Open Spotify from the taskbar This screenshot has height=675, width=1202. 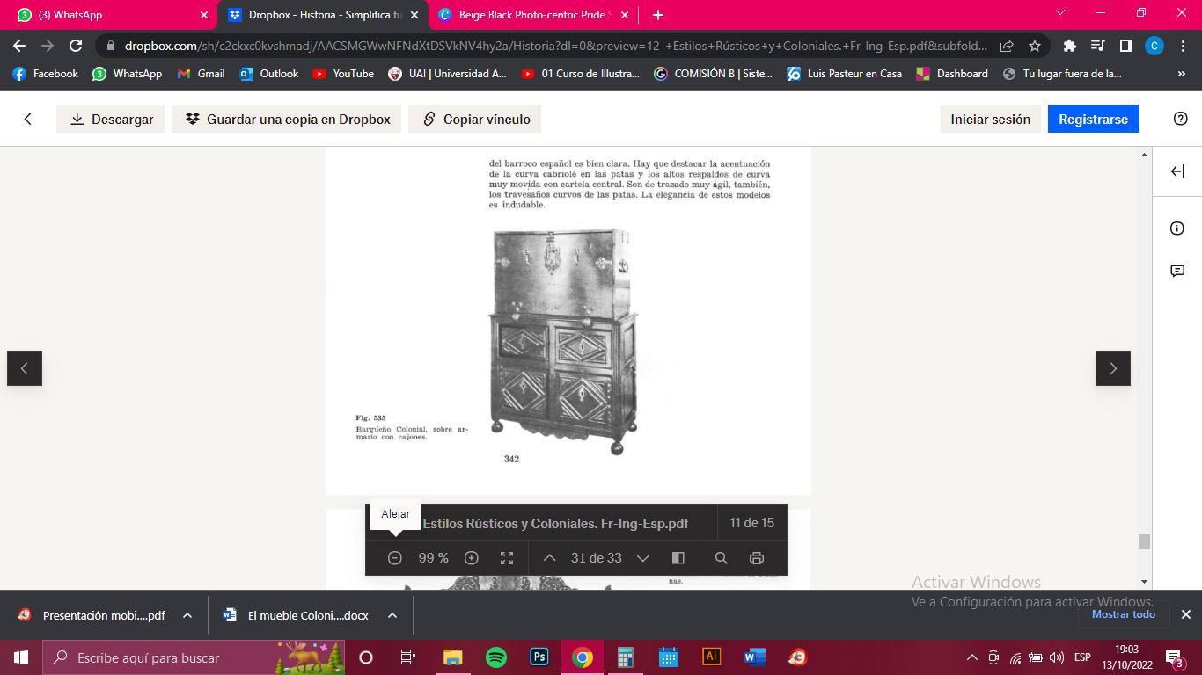[x=496, y=657]
